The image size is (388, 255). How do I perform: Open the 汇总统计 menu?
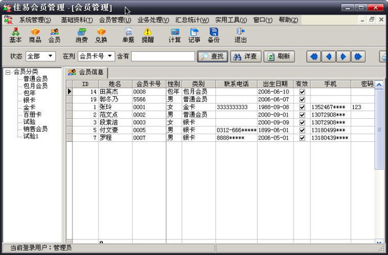coord(192,20)
